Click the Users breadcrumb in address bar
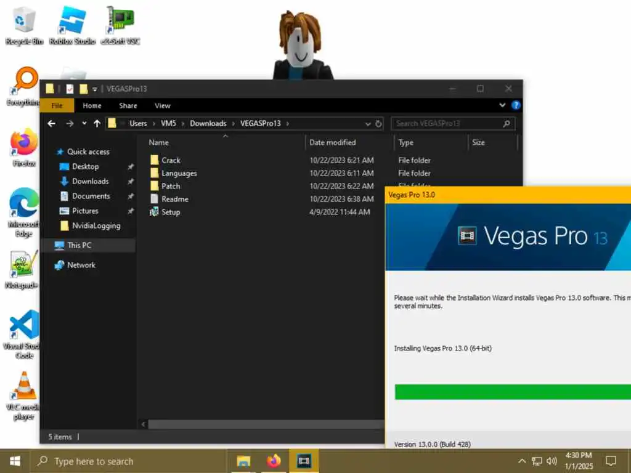The height and width of the screenshot is (473, 631). pyautogui.click(x=138, y=123)
